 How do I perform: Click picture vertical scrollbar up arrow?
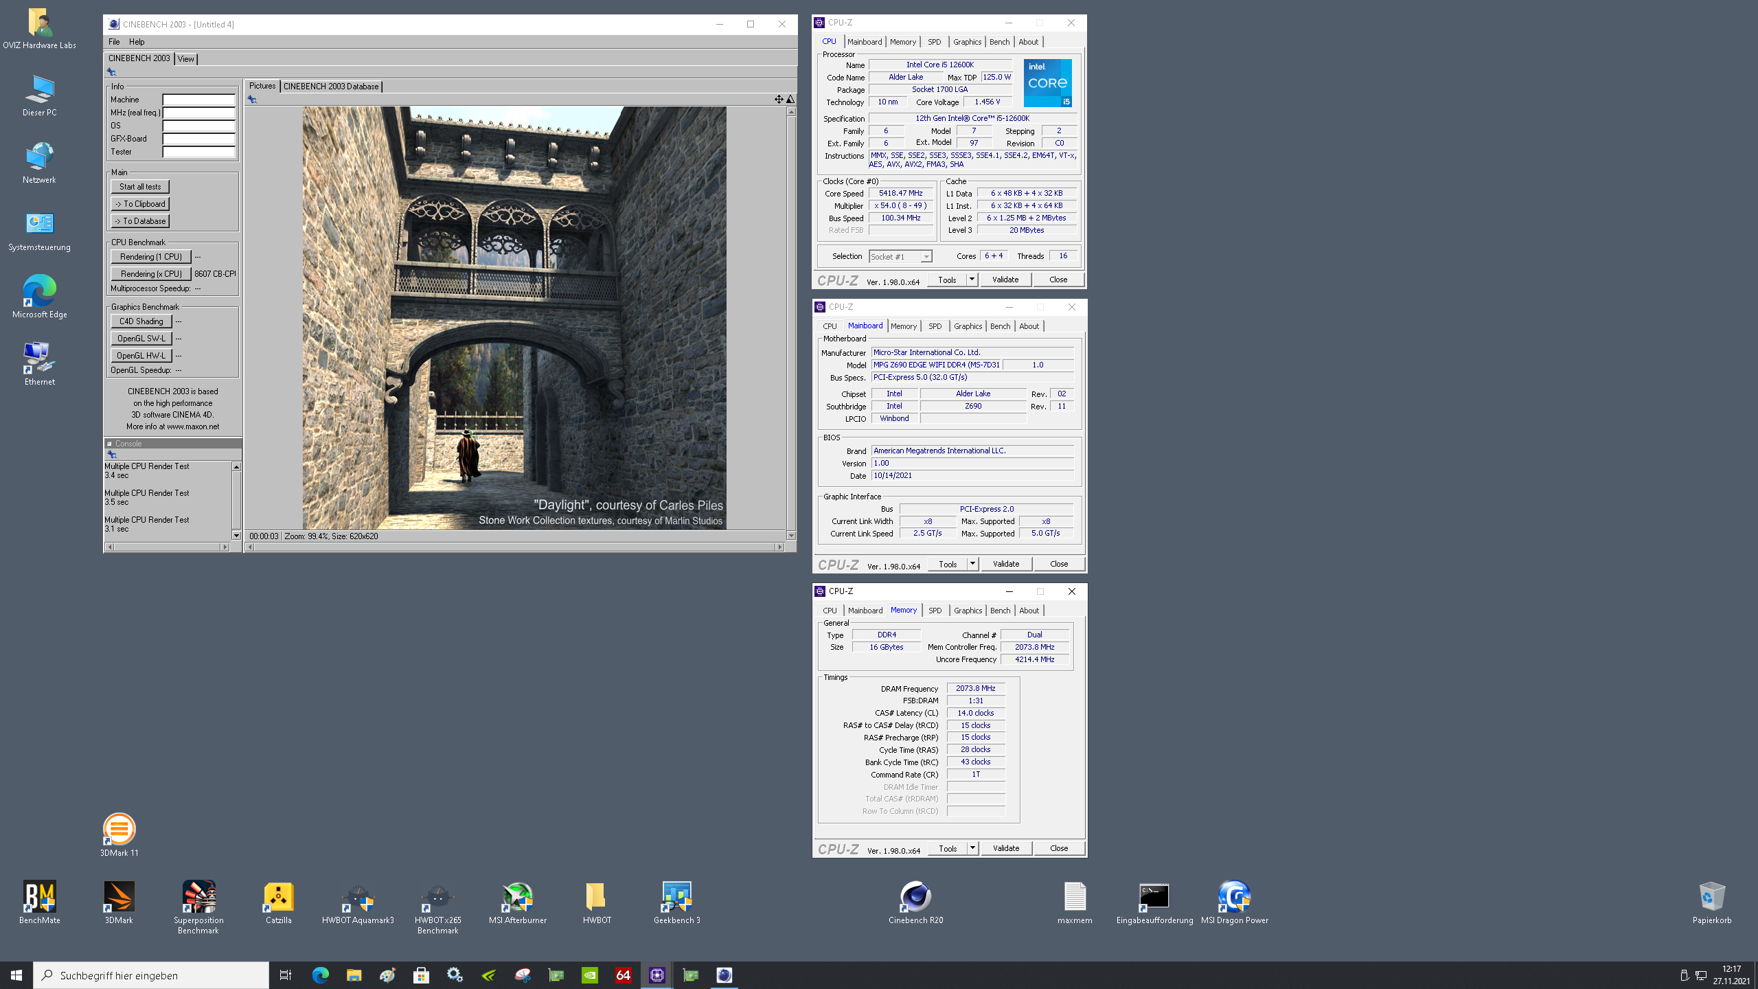pos(791,111)
